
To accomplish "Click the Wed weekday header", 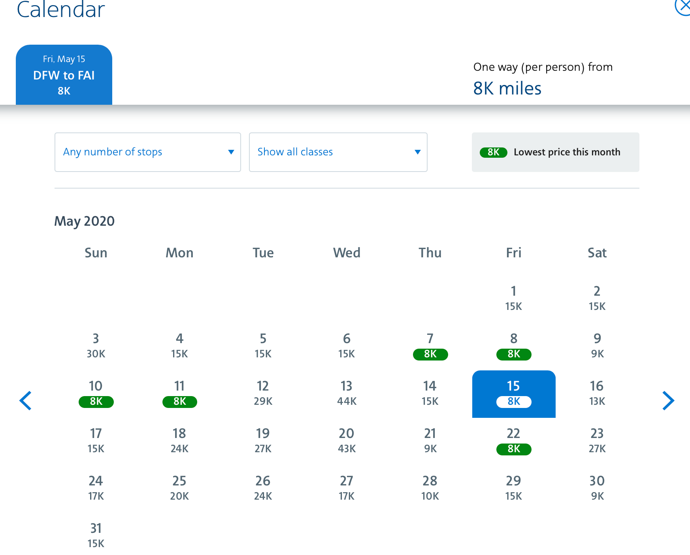I will 347,253.
